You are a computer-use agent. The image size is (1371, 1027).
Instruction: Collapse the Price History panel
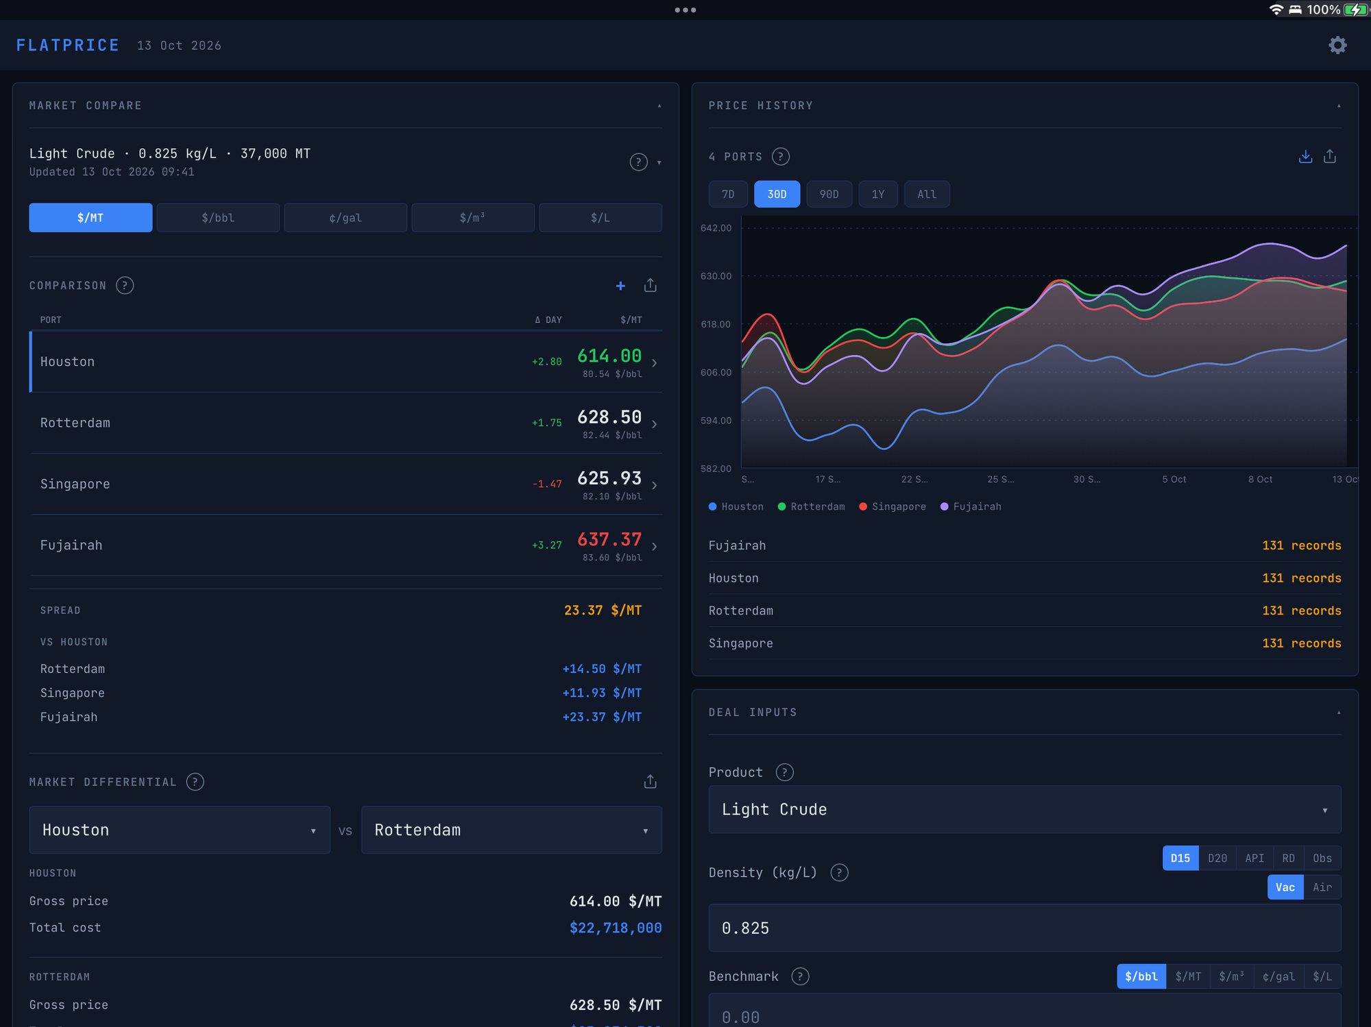pyautogui.click(x=1339, y=106)
